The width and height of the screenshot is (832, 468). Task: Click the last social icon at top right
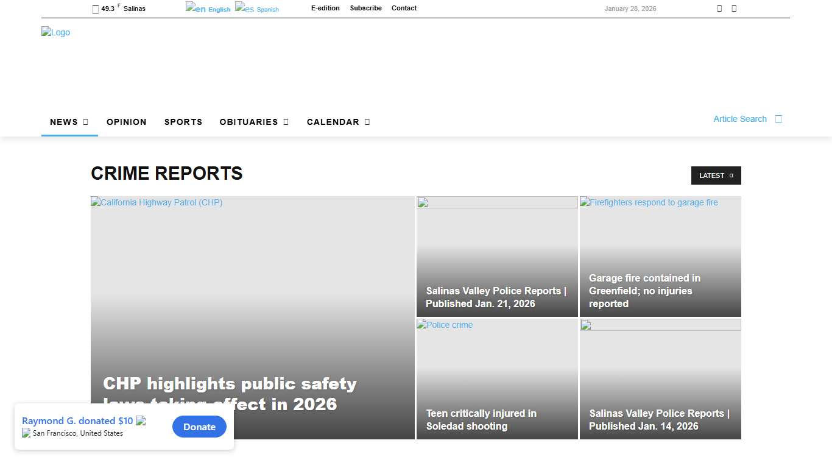pyautogui.click(x=734, y=9)
